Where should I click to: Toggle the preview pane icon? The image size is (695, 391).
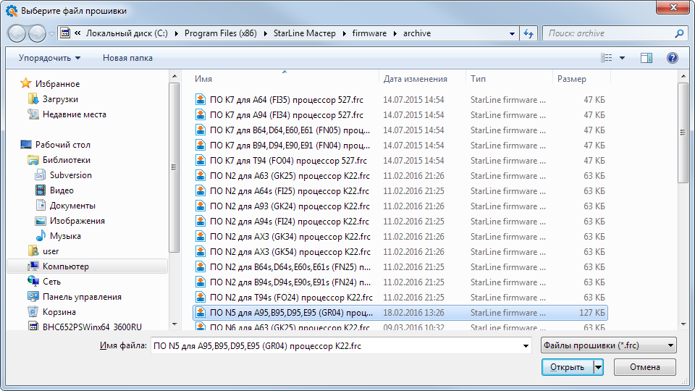point(646,58)
